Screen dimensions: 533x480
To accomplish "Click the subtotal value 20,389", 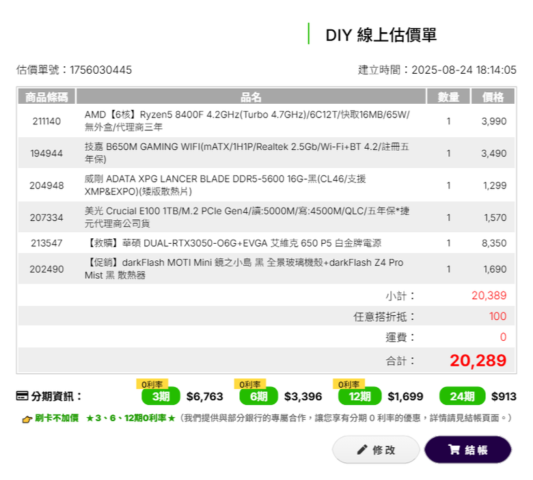I will point(489,295).
